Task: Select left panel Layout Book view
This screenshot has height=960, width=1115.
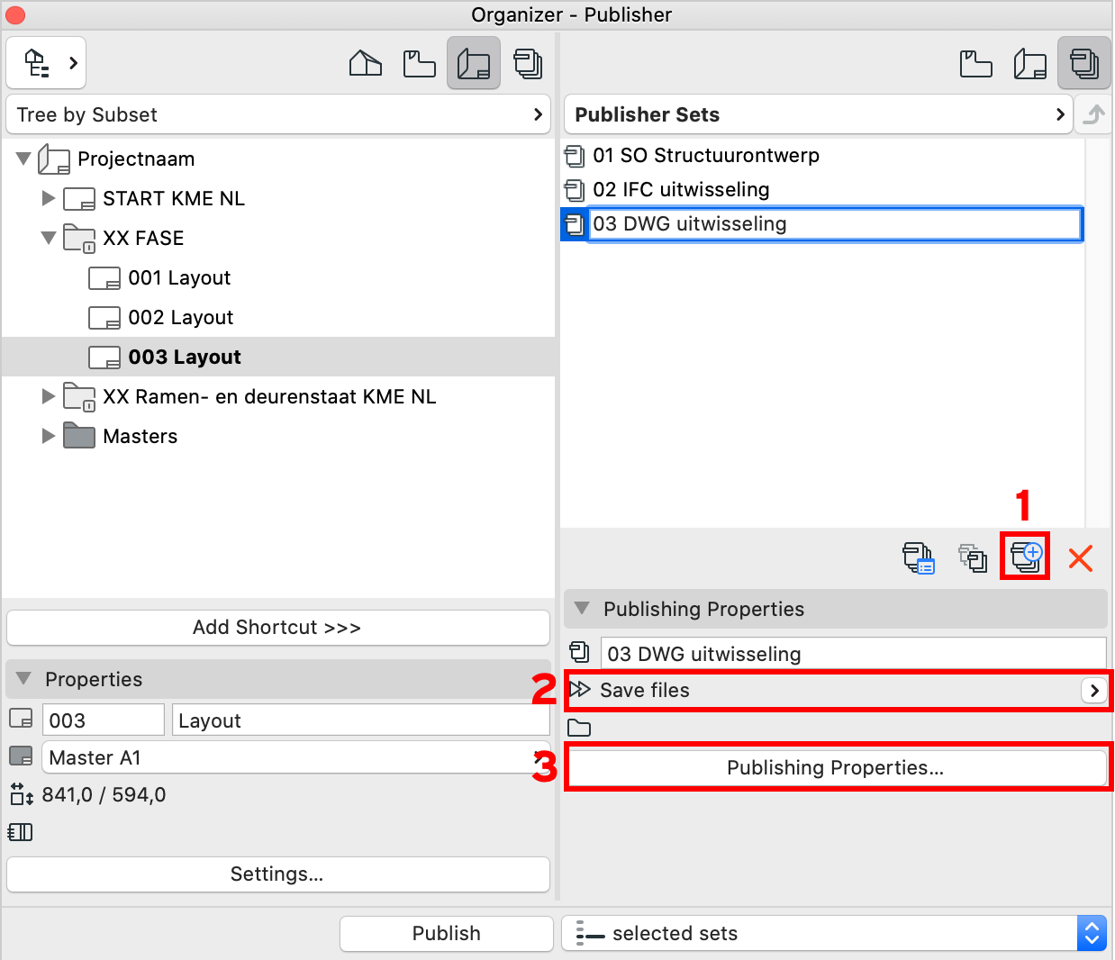Action: (474, 63)
